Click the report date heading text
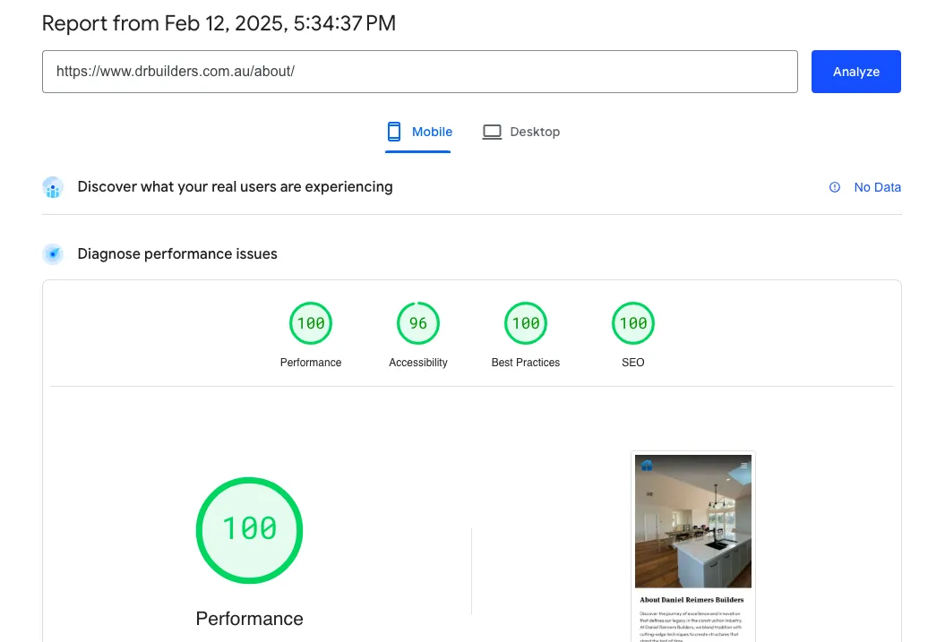945x642 pixels. pyautogui.click(x=219, y=23)
